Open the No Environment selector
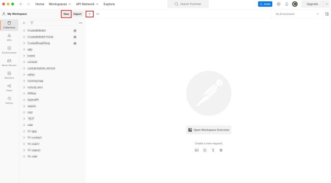The image size is (331, 183). 297,14
